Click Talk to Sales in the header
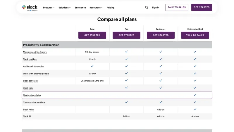 [x=177, y=7]
